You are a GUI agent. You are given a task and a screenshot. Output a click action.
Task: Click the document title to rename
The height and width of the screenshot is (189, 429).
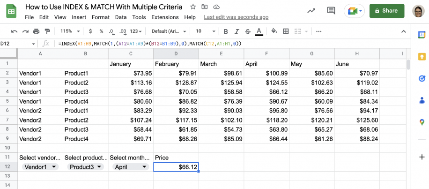(104, 7)
